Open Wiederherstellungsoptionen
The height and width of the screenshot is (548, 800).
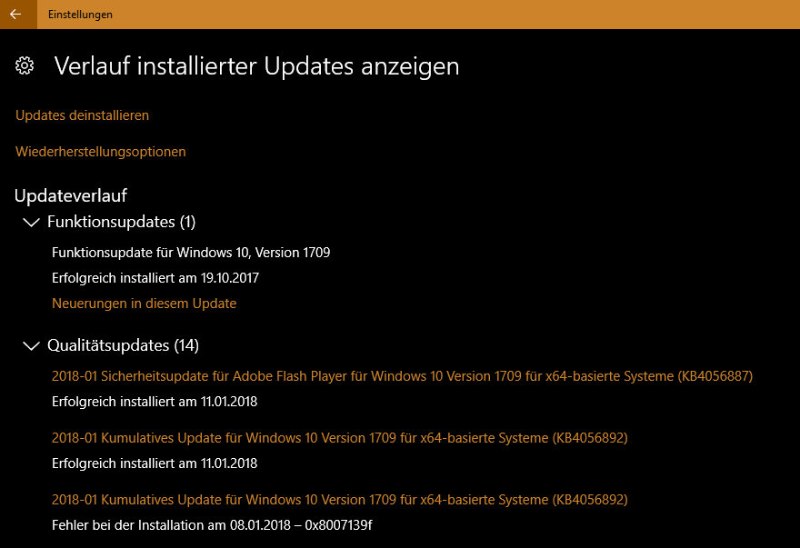pyautogui.click(x=101, y=152)
